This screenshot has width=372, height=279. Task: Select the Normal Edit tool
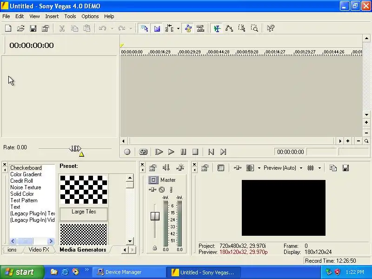click(x=217, y=28)
